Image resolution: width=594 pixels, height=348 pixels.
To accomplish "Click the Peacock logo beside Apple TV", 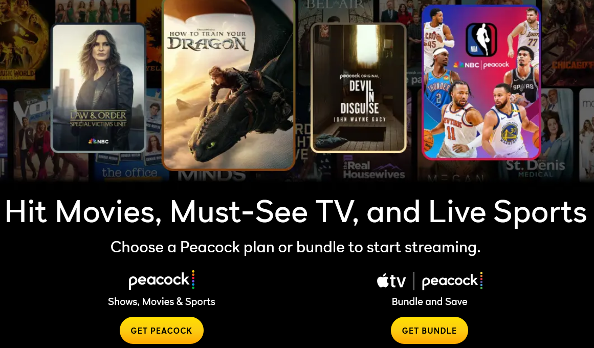I will tap(452, 281).
